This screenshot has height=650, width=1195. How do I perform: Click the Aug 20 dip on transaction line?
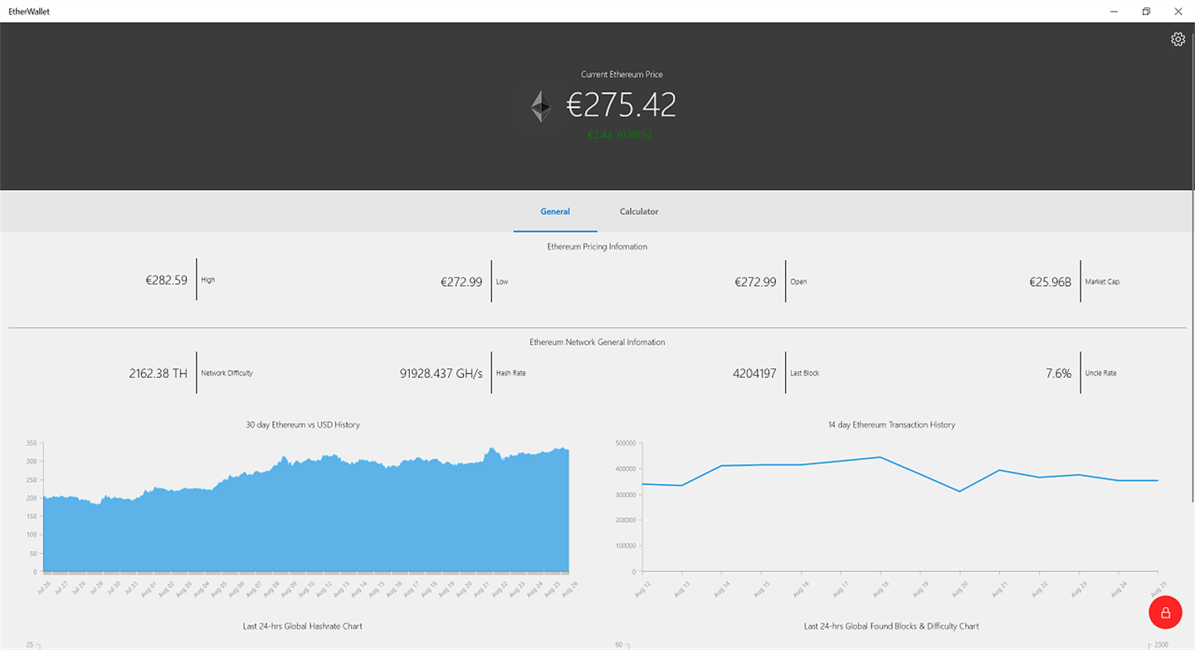coord(959,492)
